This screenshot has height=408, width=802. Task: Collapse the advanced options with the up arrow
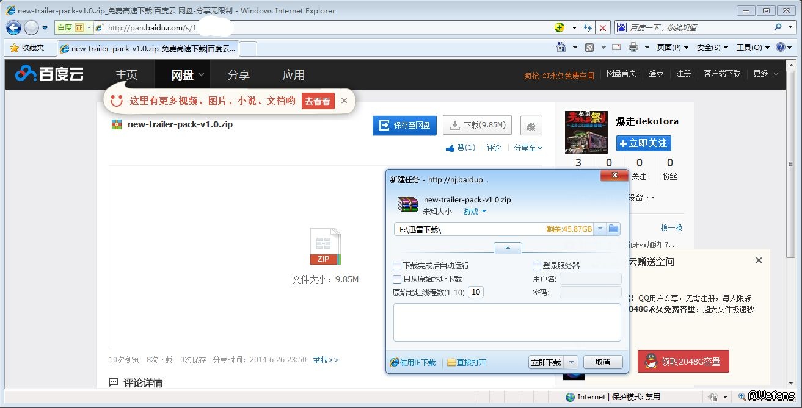click(508, 248)
